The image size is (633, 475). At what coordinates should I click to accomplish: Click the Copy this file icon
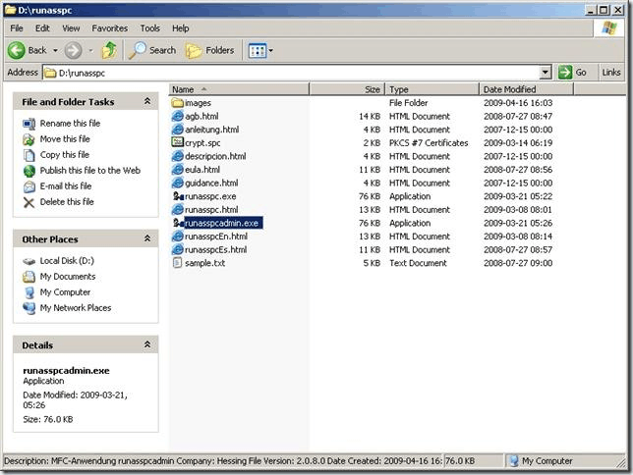click(x=29, y=155)
